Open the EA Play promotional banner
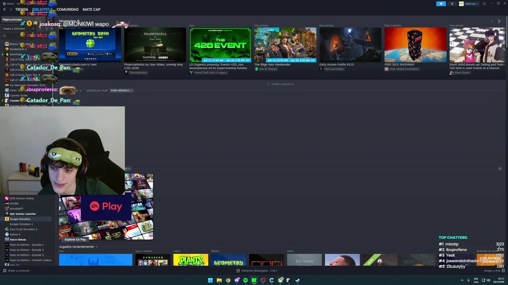Viewport: 508px width, 285px height. click(x=106, y=207)
